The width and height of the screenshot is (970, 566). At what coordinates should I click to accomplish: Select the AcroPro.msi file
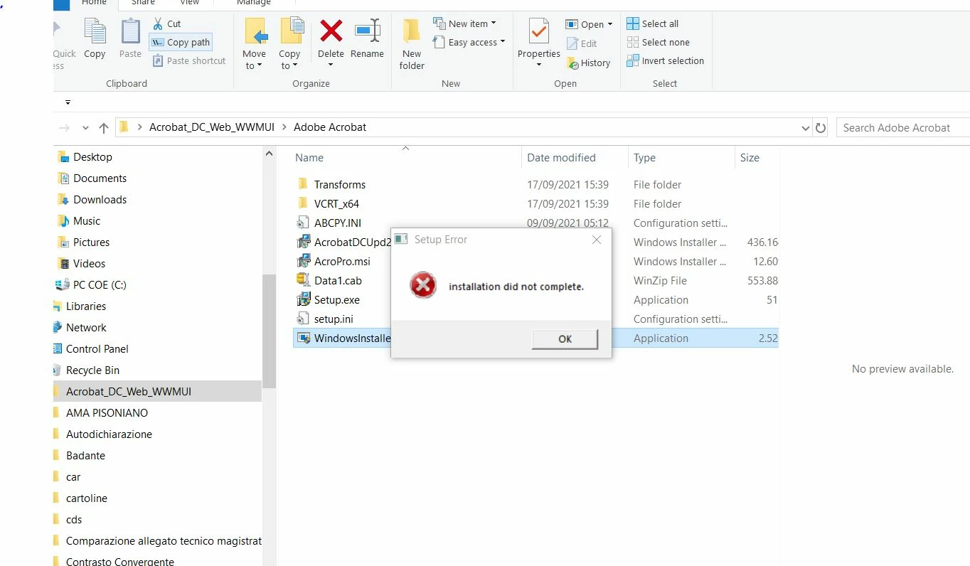click(x=342, y=262)
